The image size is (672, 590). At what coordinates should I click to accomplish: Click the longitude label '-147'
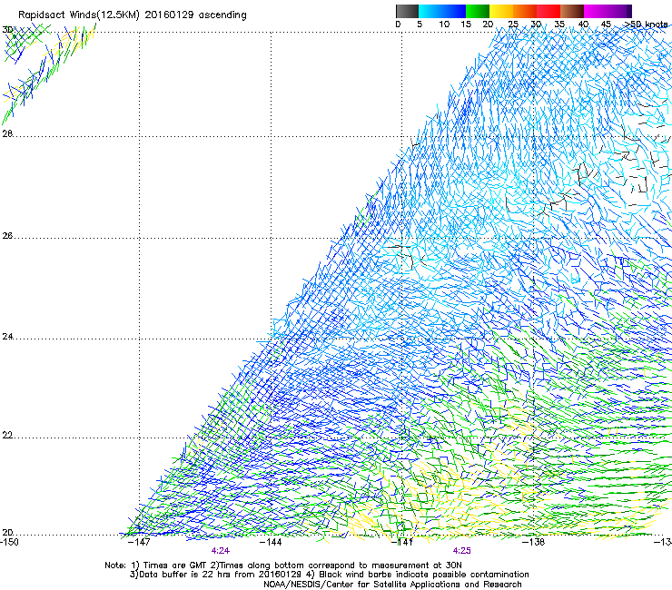point(140,542)
